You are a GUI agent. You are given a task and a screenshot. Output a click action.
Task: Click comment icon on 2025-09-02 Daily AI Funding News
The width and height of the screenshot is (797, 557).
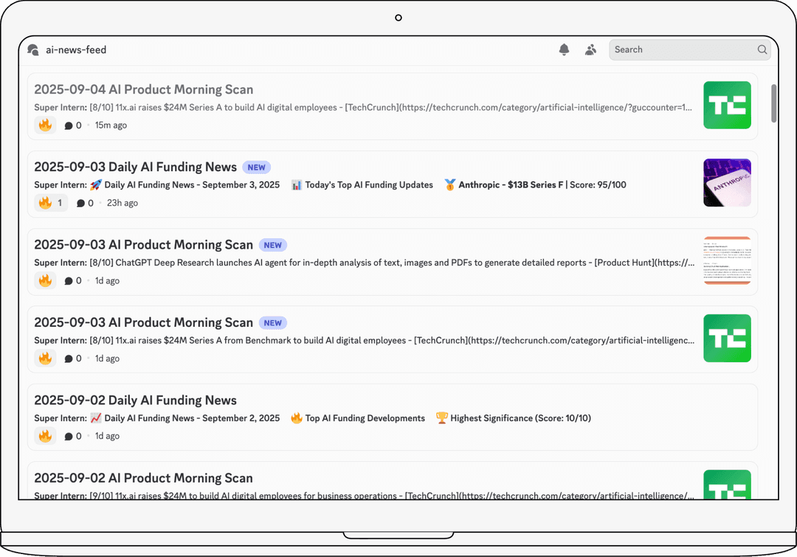pyautogui.click(x=69, y=436)
